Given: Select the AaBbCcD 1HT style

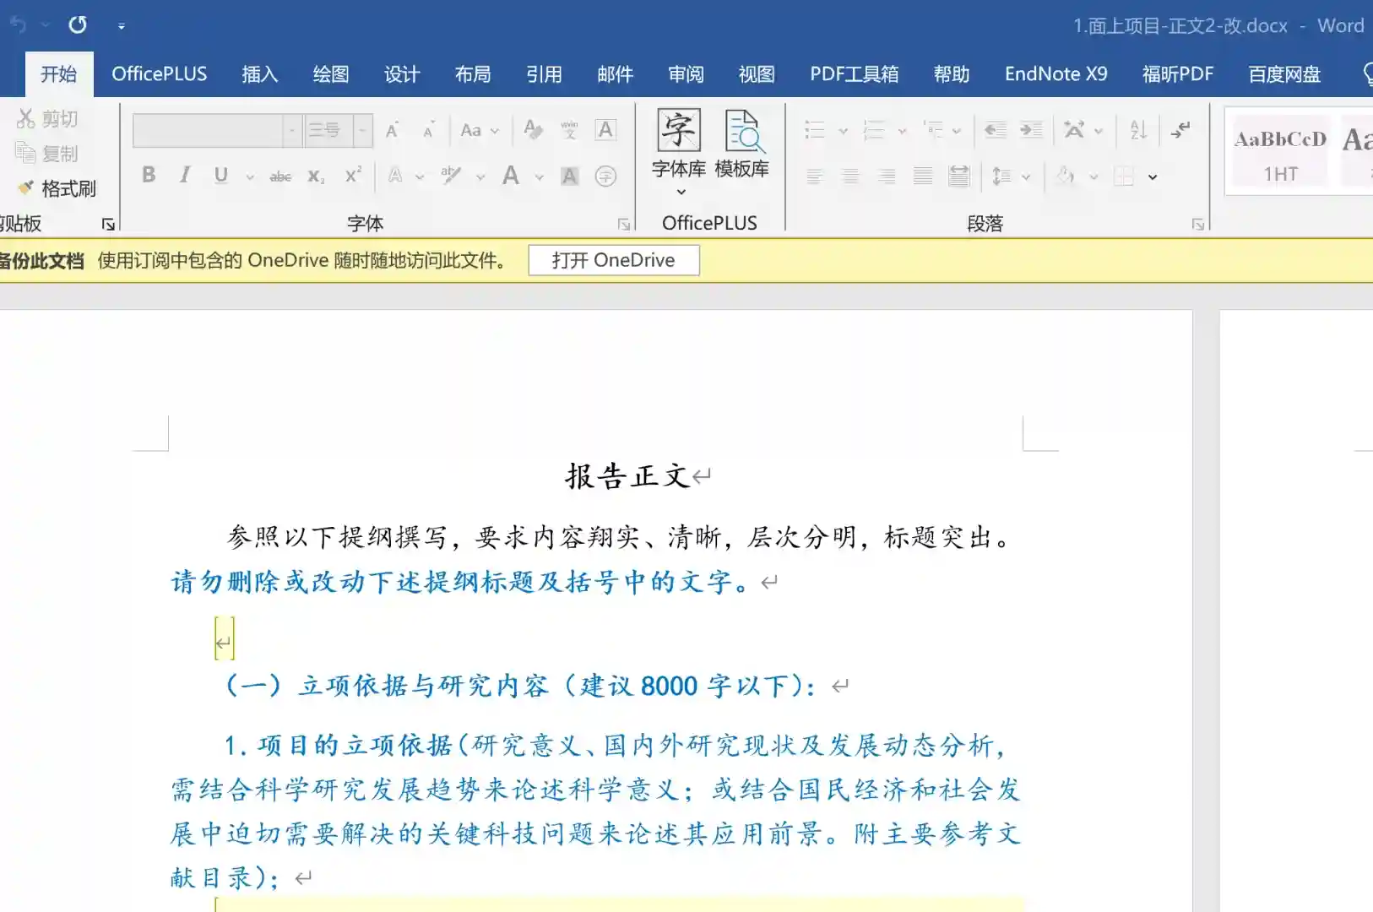Looking at the screenshot, I should click(x=1280, y=154).
